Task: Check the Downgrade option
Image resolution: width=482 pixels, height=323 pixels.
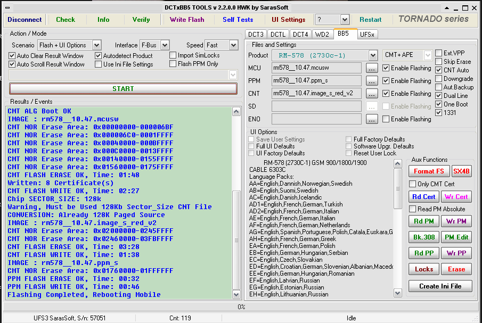Action: point(439,79)
